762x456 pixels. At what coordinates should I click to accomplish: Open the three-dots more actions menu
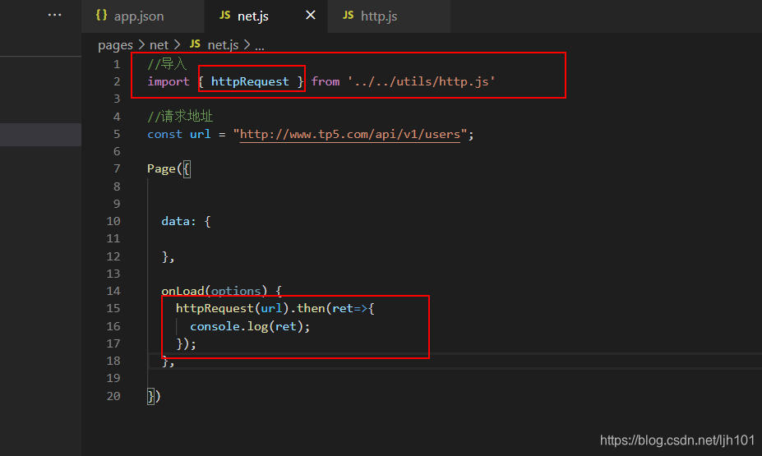54,15
